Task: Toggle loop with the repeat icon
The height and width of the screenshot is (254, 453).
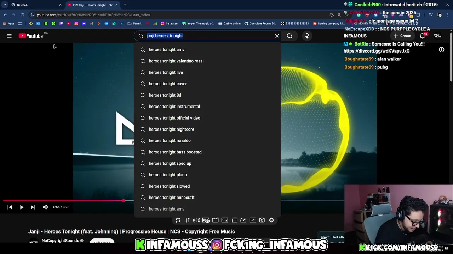Action: pyautogui.click(x=178, y=220)
